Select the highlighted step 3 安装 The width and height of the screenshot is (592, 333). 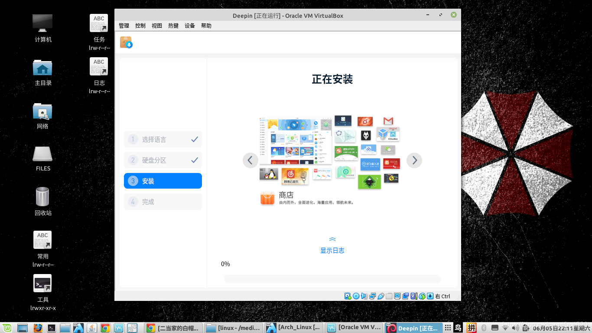click(x=163, y=181)
